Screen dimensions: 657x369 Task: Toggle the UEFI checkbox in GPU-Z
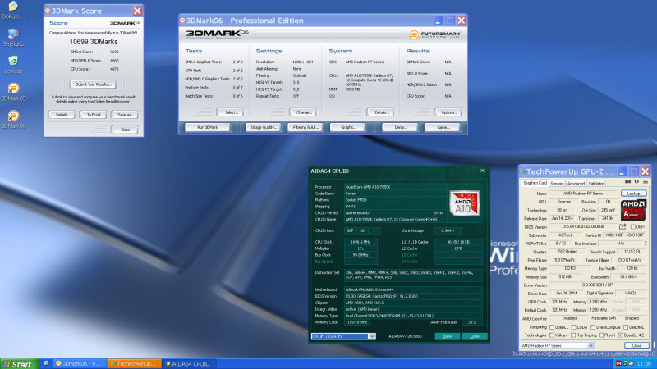pyautogui.click(x=632, y=227)
